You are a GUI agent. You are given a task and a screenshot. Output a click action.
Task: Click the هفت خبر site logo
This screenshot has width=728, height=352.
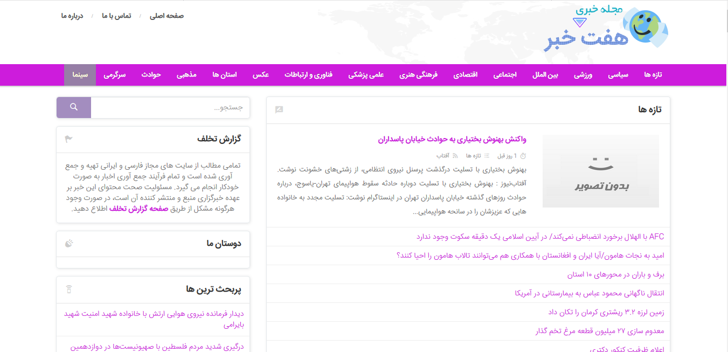[606, 29]
